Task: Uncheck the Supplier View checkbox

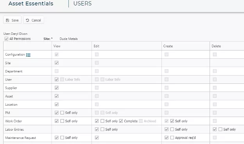Action: (x=56, y=88)
